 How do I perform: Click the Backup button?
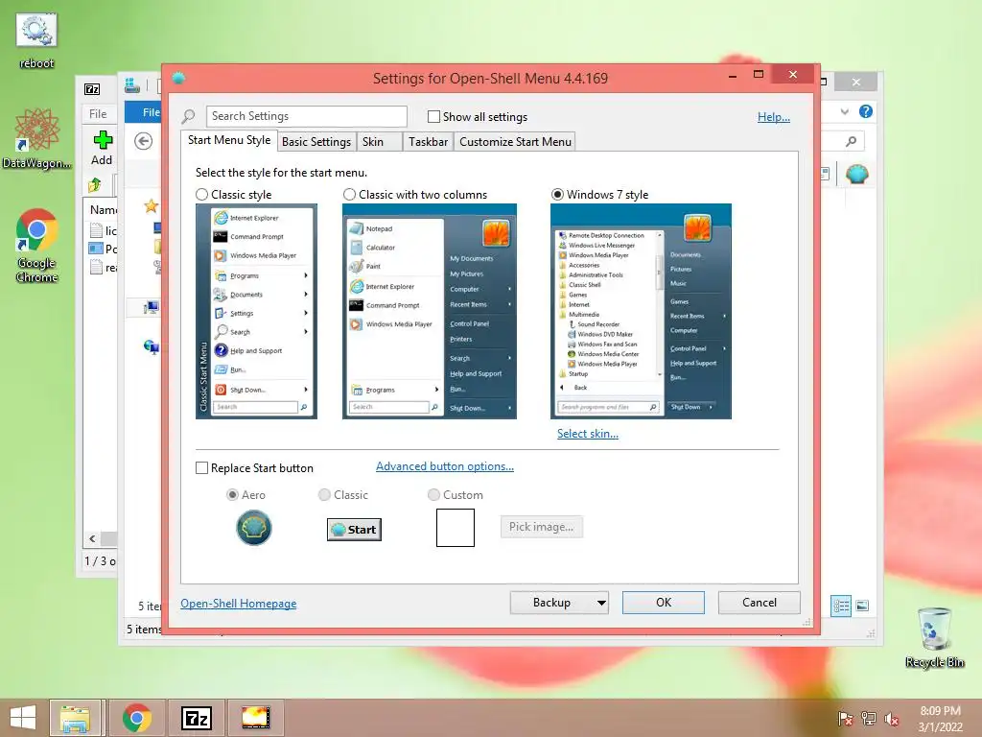(x=551, y=603)
